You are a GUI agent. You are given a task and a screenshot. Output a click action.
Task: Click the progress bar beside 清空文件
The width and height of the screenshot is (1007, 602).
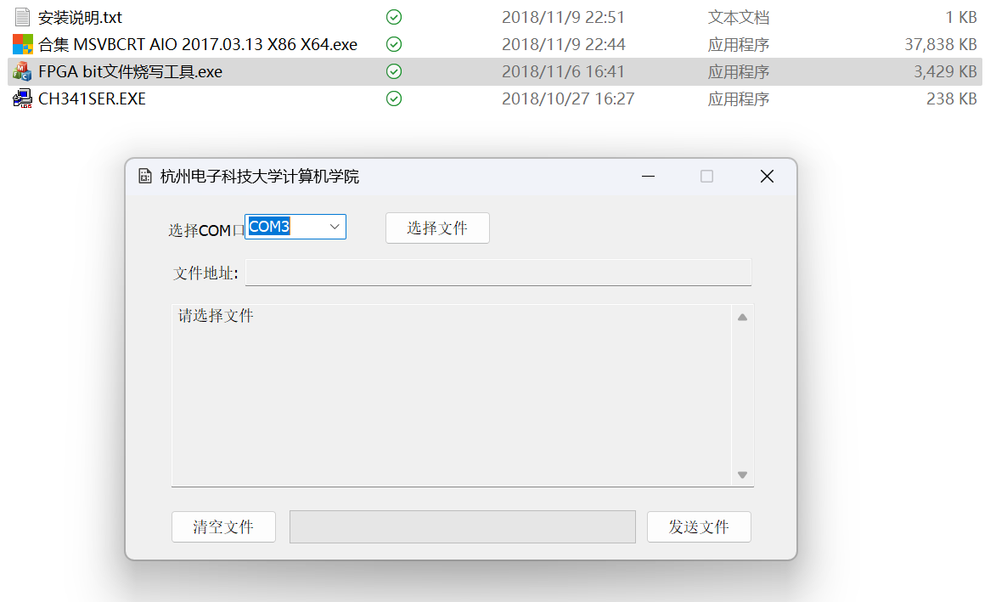click(x=462, y=526)
